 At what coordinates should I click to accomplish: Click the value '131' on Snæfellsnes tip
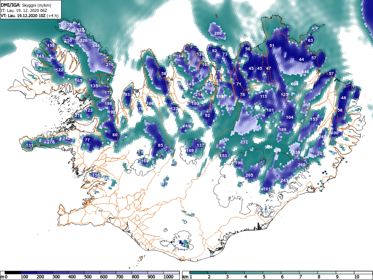[29, 145]
